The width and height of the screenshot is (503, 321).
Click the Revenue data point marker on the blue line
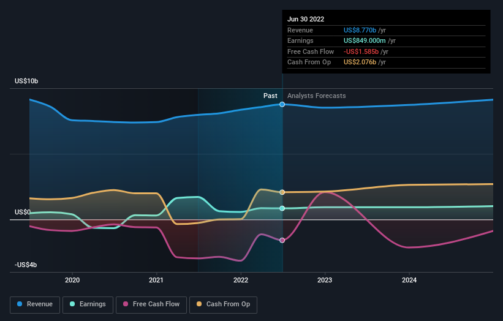click(x=282, y=104)
